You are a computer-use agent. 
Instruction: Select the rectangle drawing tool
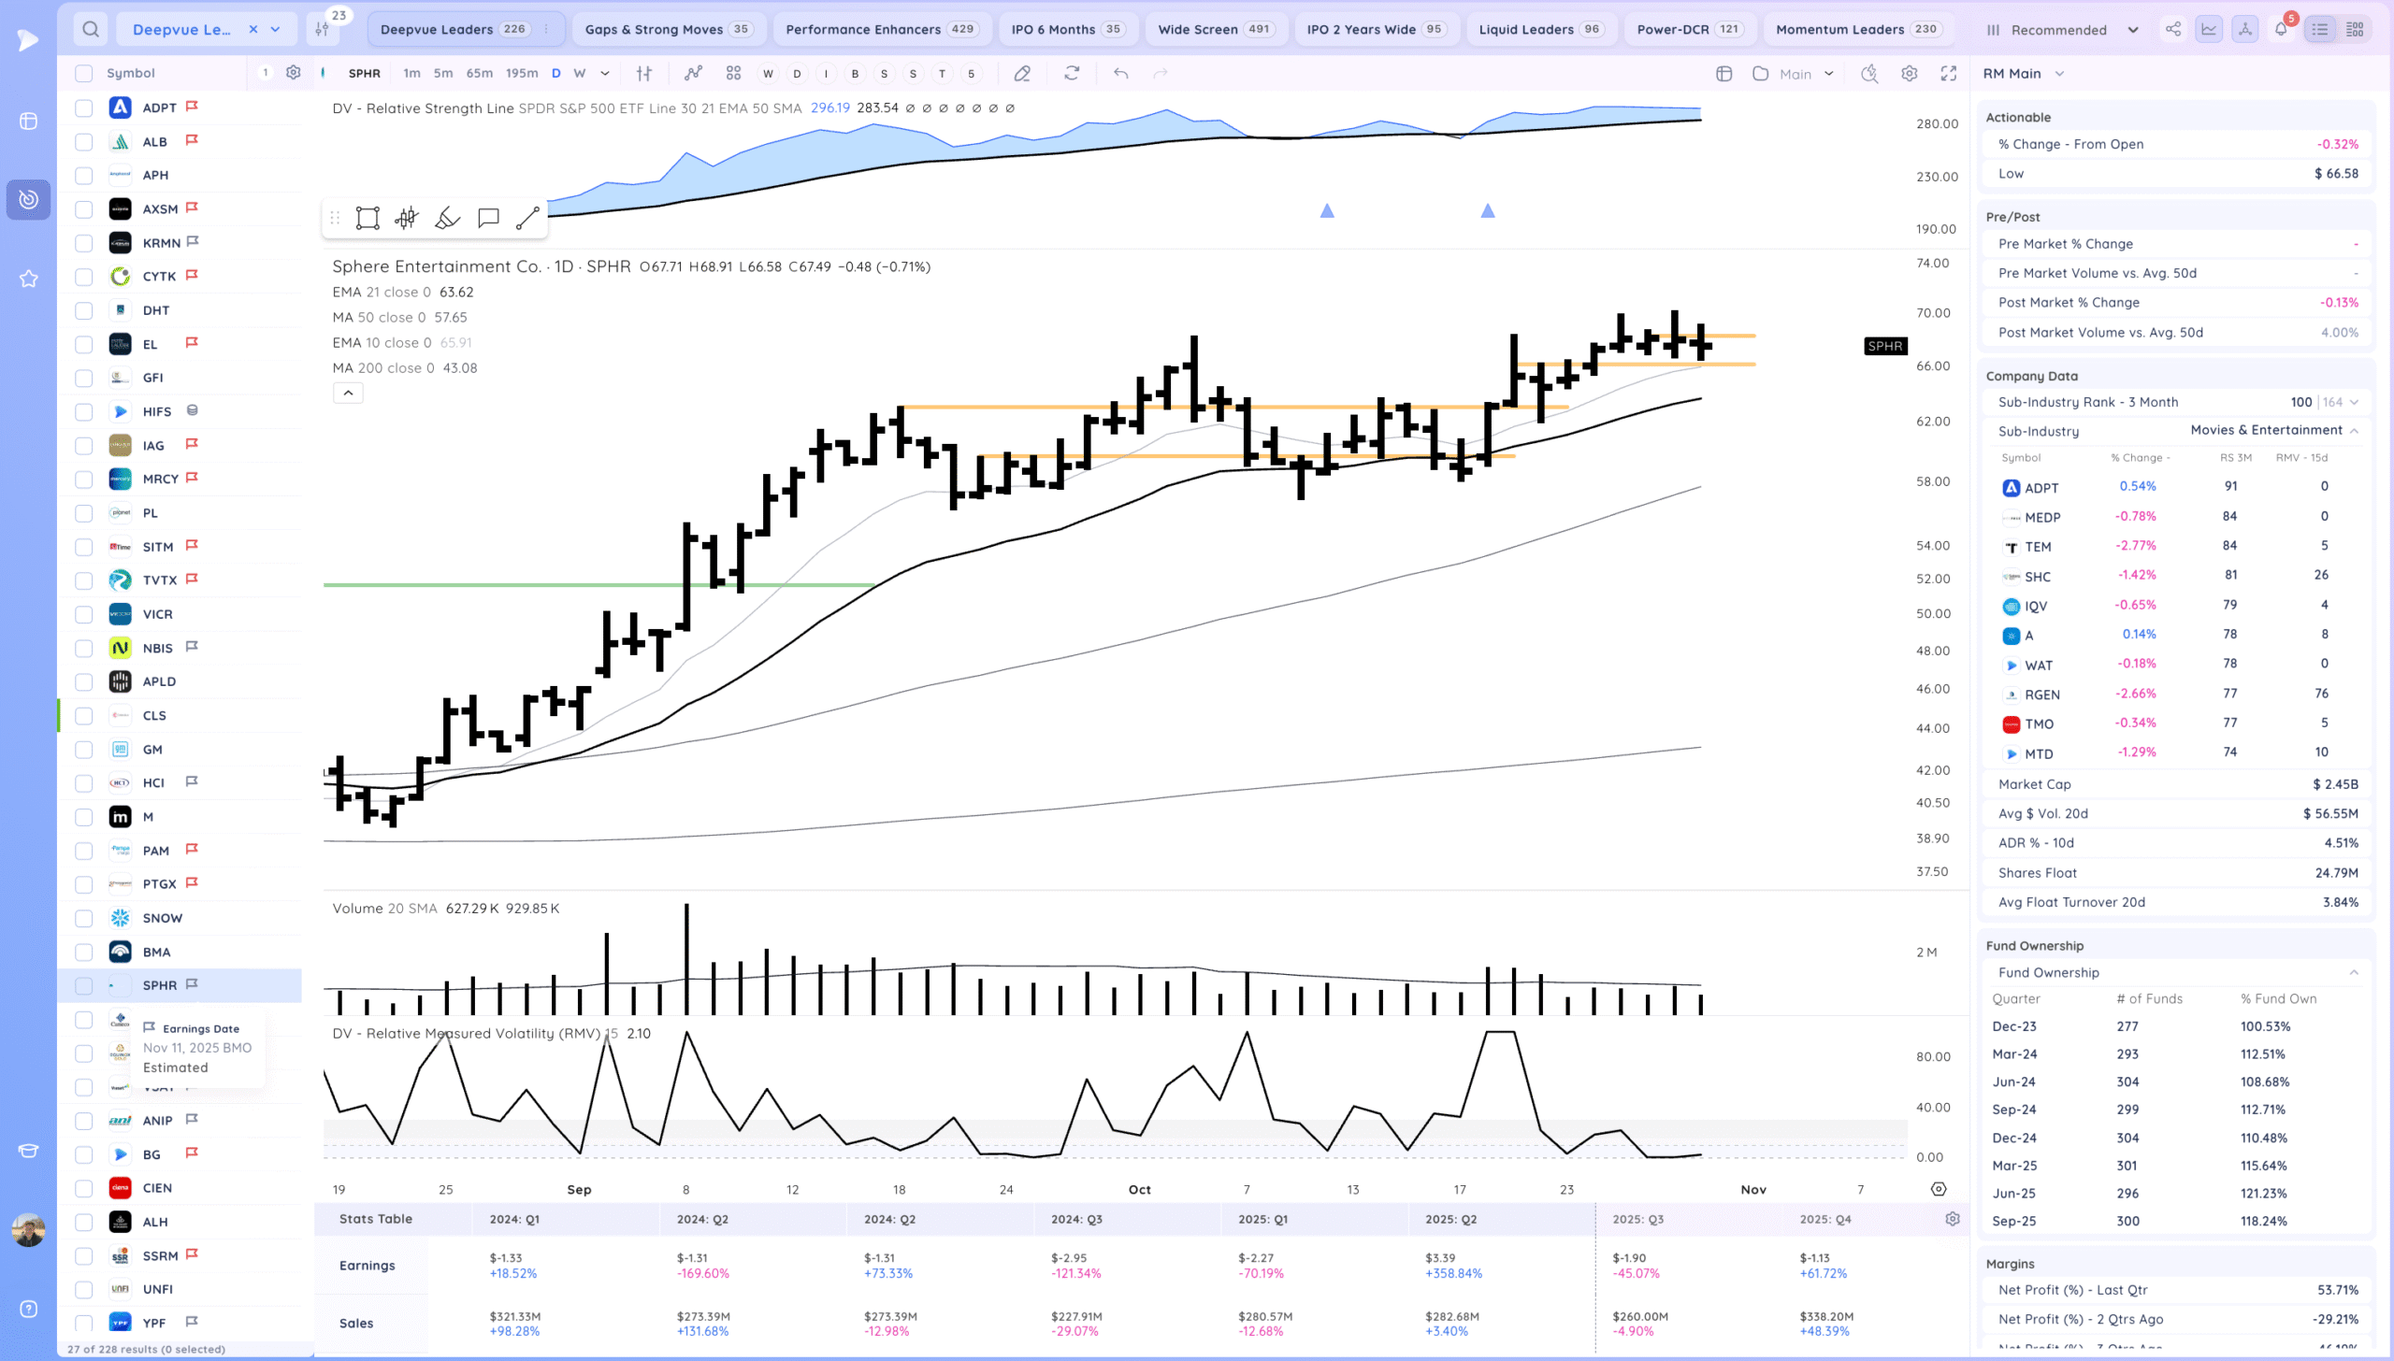[x=367, y=219]
